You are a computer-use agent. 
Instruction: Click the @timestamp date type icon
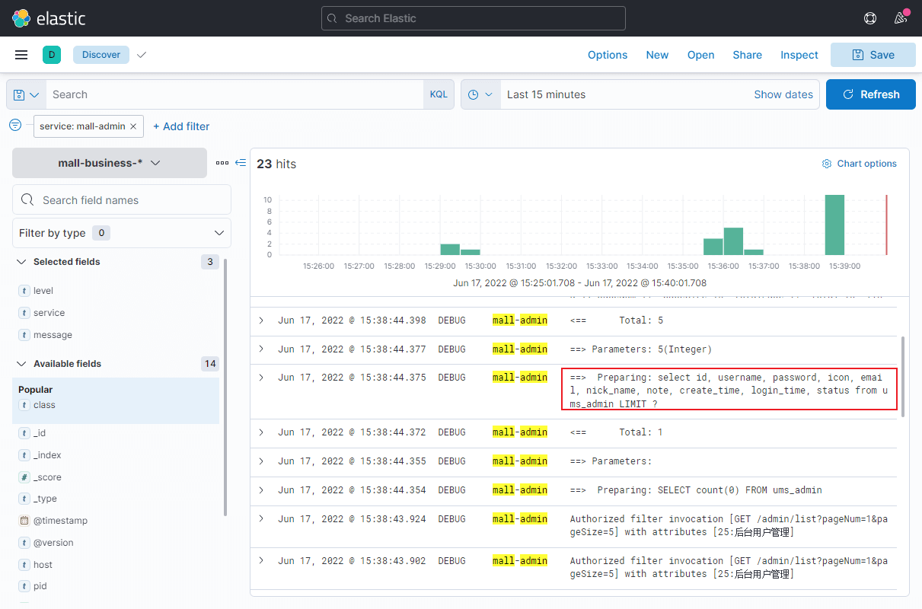(x=24, y=521)
